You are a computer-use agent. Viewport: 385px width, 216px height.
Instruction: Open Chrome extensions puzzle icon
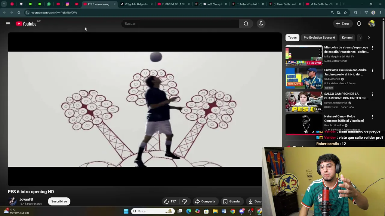[356, 13]
